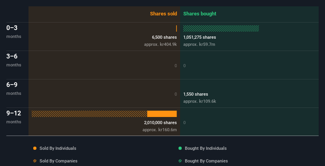
Task: Click the solid orange individuals sold bar segment
Action: point(162,114)
